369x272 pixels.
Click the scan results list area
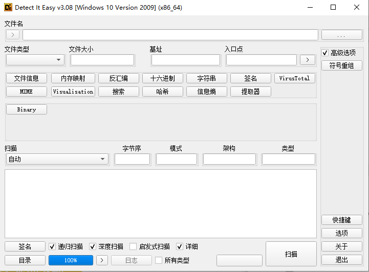pyautogui.click(x=161, y=203)
